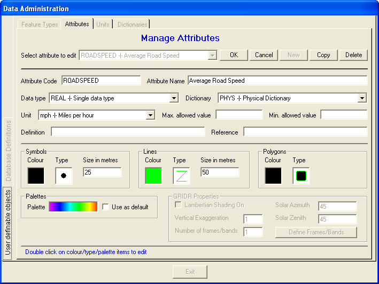The height and width of the screenshot is (284, 379).
Task: Expand the Data type dropdown
Action: [x=174, y=98]
